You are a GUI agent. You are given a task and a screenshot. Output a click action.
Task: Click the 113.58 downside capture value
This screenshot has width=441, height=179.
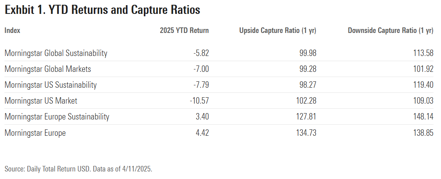click(422, 53)
